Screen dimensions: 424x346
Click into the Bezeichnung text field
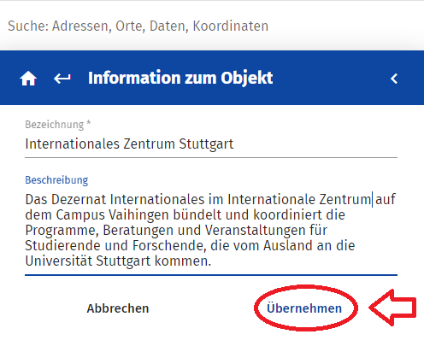click(x=211, y=144)
